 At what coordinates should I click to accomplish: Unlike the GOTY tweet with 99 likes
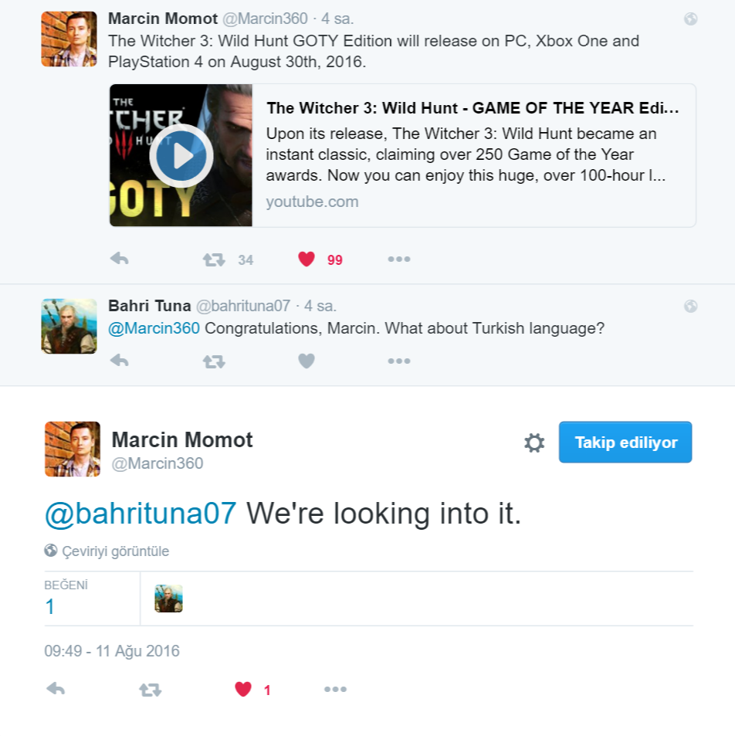pos(307,259)
